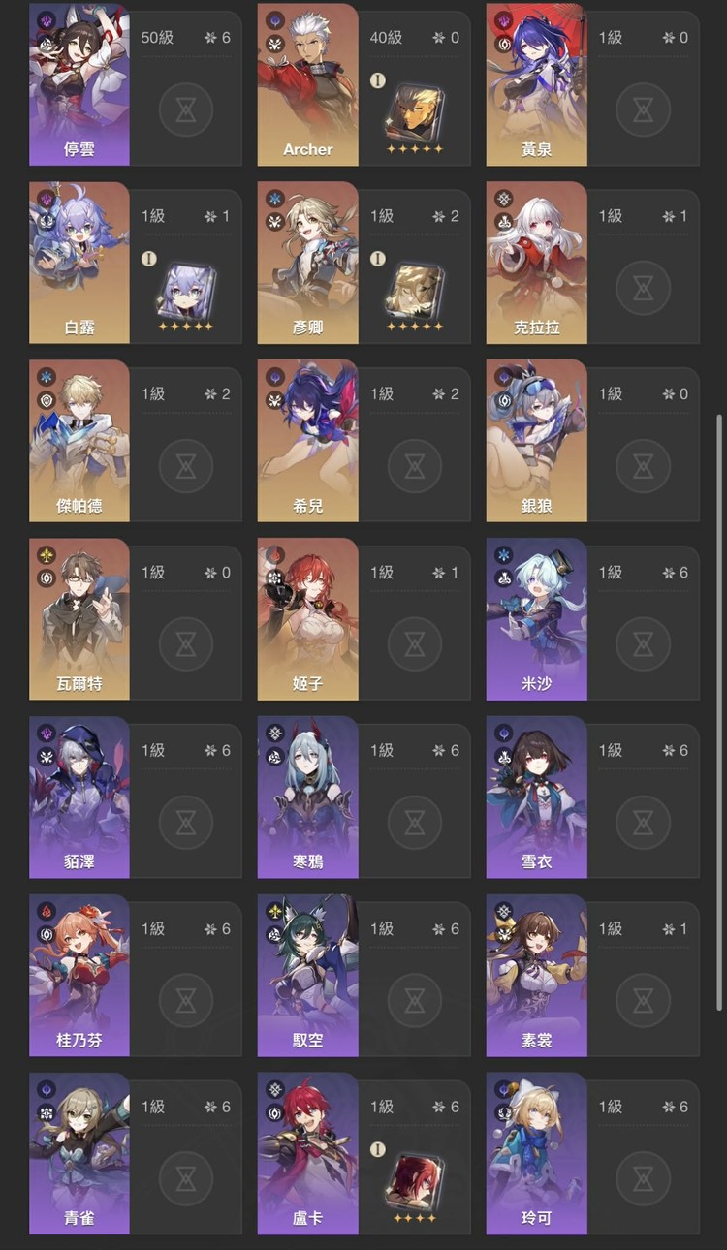Click the info badge above 盧卡's light cone
Screen dimensions: 727x1250
pyautogui.click(x=378, y=1149)
